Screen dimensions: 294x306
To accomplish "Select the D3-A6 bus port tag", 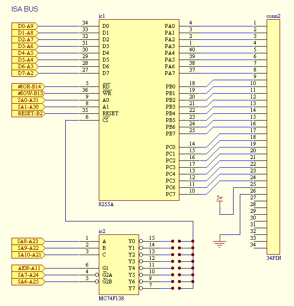I will coord(25,46).
